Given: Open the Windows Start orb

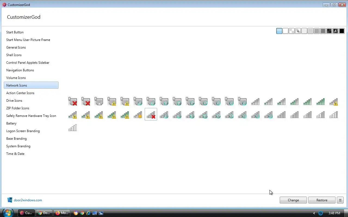Looking at the screenshot, I should coord(8,213).
